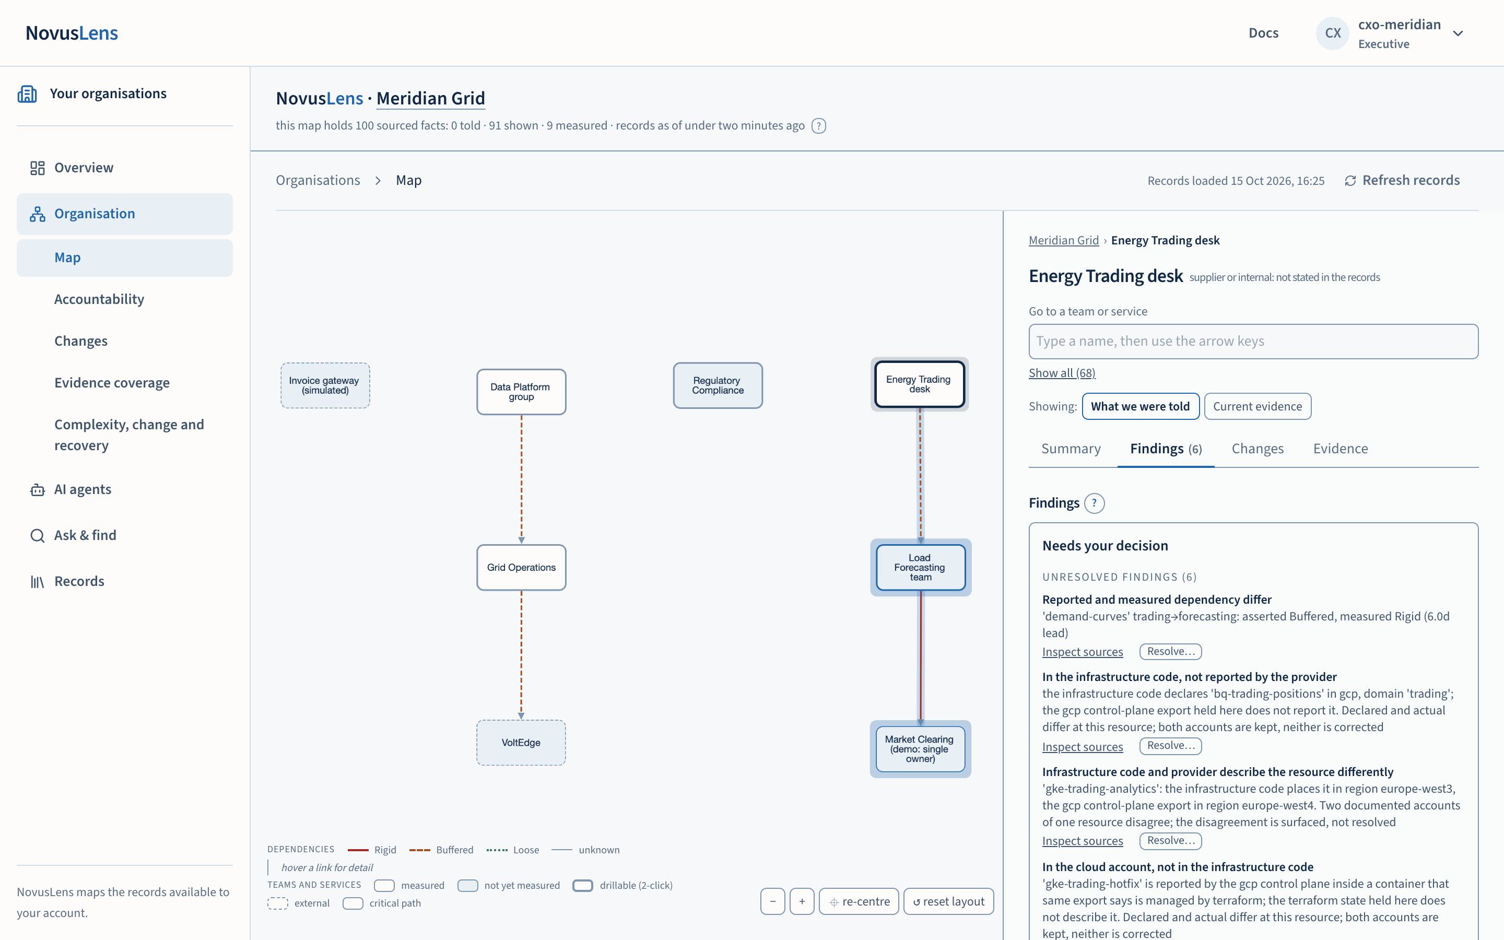
Task: Click the re-centre map button
Action: [x=859, y=901]
